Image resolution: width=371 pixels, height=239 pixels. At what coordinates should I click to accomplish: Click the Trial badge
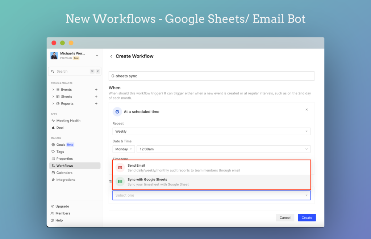76,58
